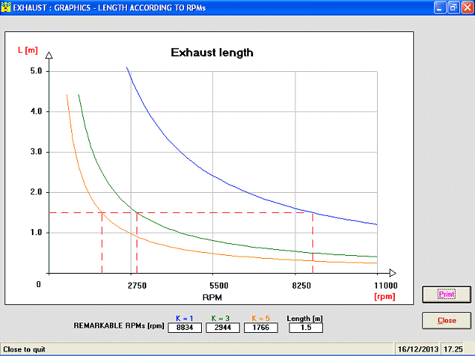Click the 'Close to quit' status message
The width and height of the screenshot is (475, 356).
(24, 349)
